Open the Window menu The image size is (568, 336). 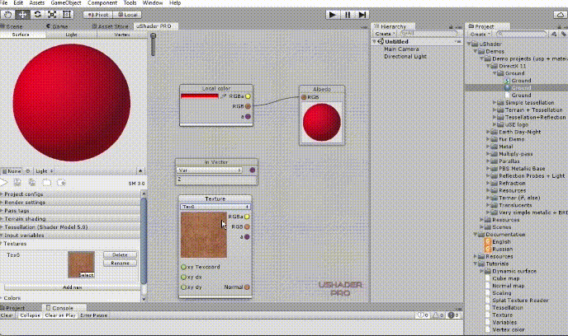(153, 3)
